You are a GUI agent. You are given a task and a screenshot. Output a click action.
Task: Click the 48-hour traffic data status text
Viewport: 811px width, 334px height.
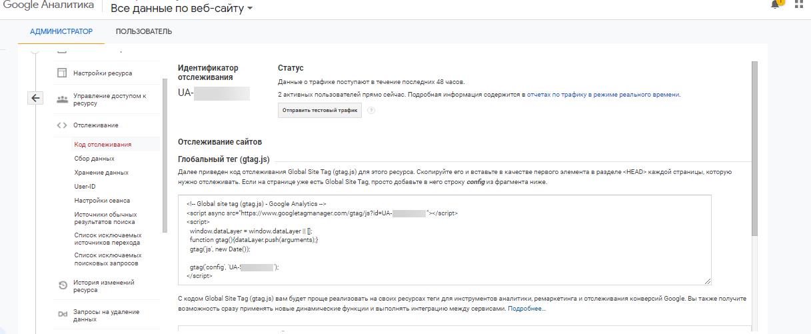(371, 82)
